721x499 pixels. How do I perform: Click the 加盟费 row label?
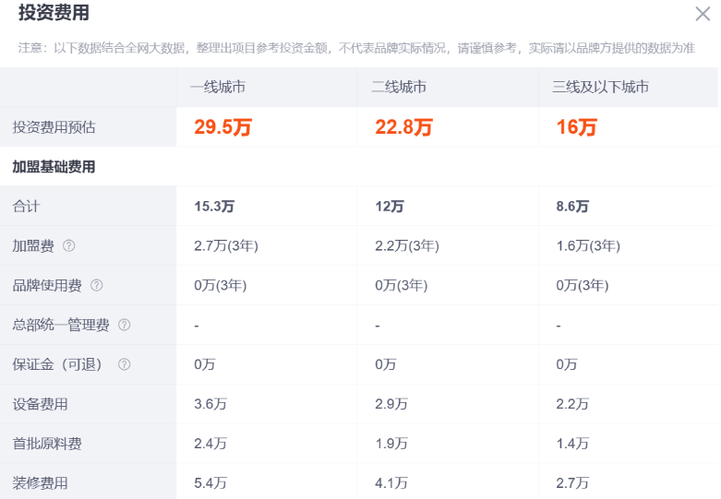tap(33, 246)
